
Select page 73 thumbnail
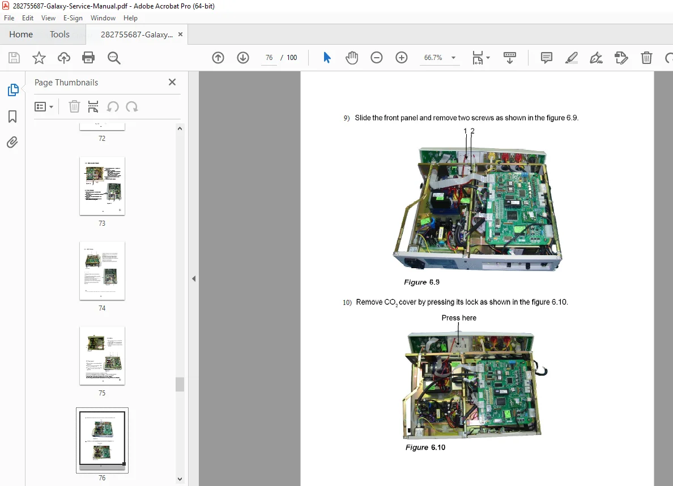(102, 186)
